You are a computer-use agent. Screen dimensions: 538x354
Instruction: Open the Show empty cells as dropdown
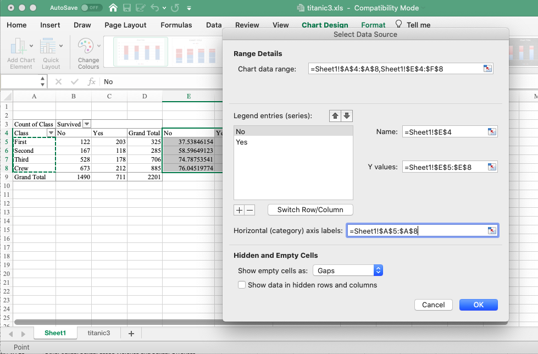pyautogui.click(x=347, y=270)
